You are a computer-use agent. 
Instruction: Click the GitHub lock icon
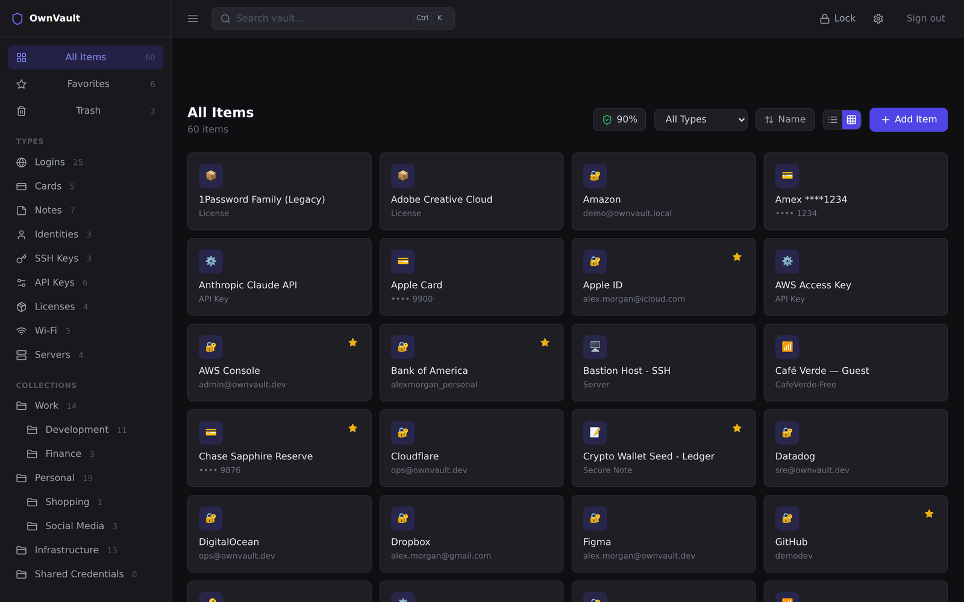(x=787, y=518)
